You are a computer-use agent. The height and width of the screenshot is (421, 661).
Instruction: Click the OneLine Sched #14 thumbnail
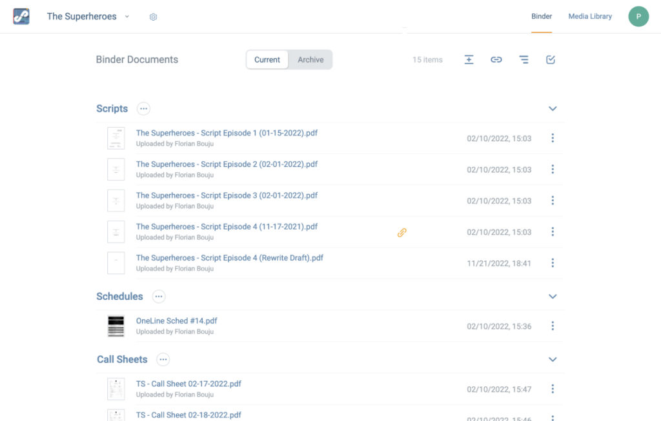click(x=116, y=326)
